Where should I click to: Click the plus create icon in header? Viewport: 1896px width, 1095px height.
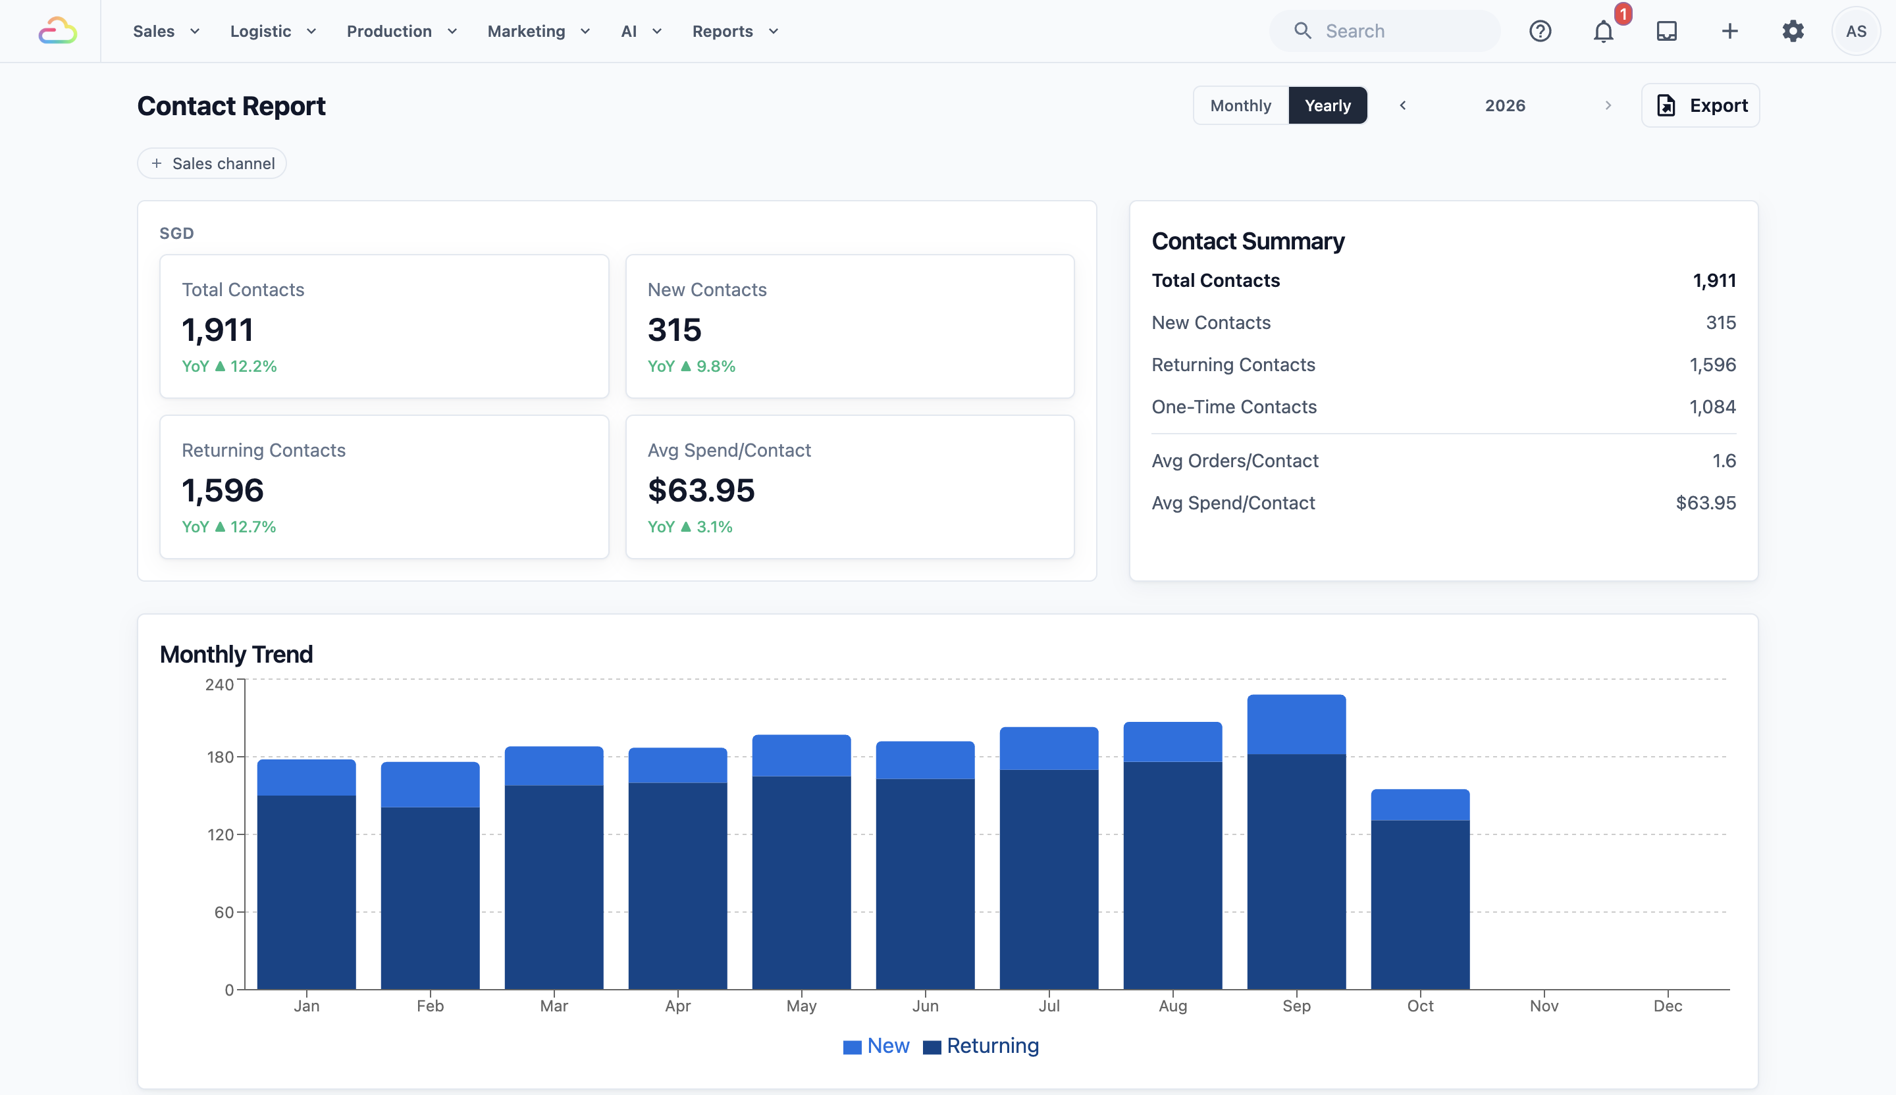point(1729,31)
